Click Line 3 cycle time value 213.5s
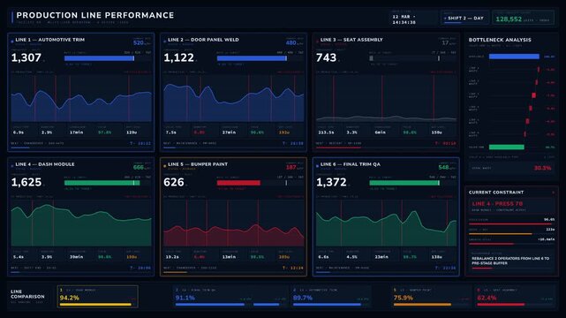 click(326, 132)
